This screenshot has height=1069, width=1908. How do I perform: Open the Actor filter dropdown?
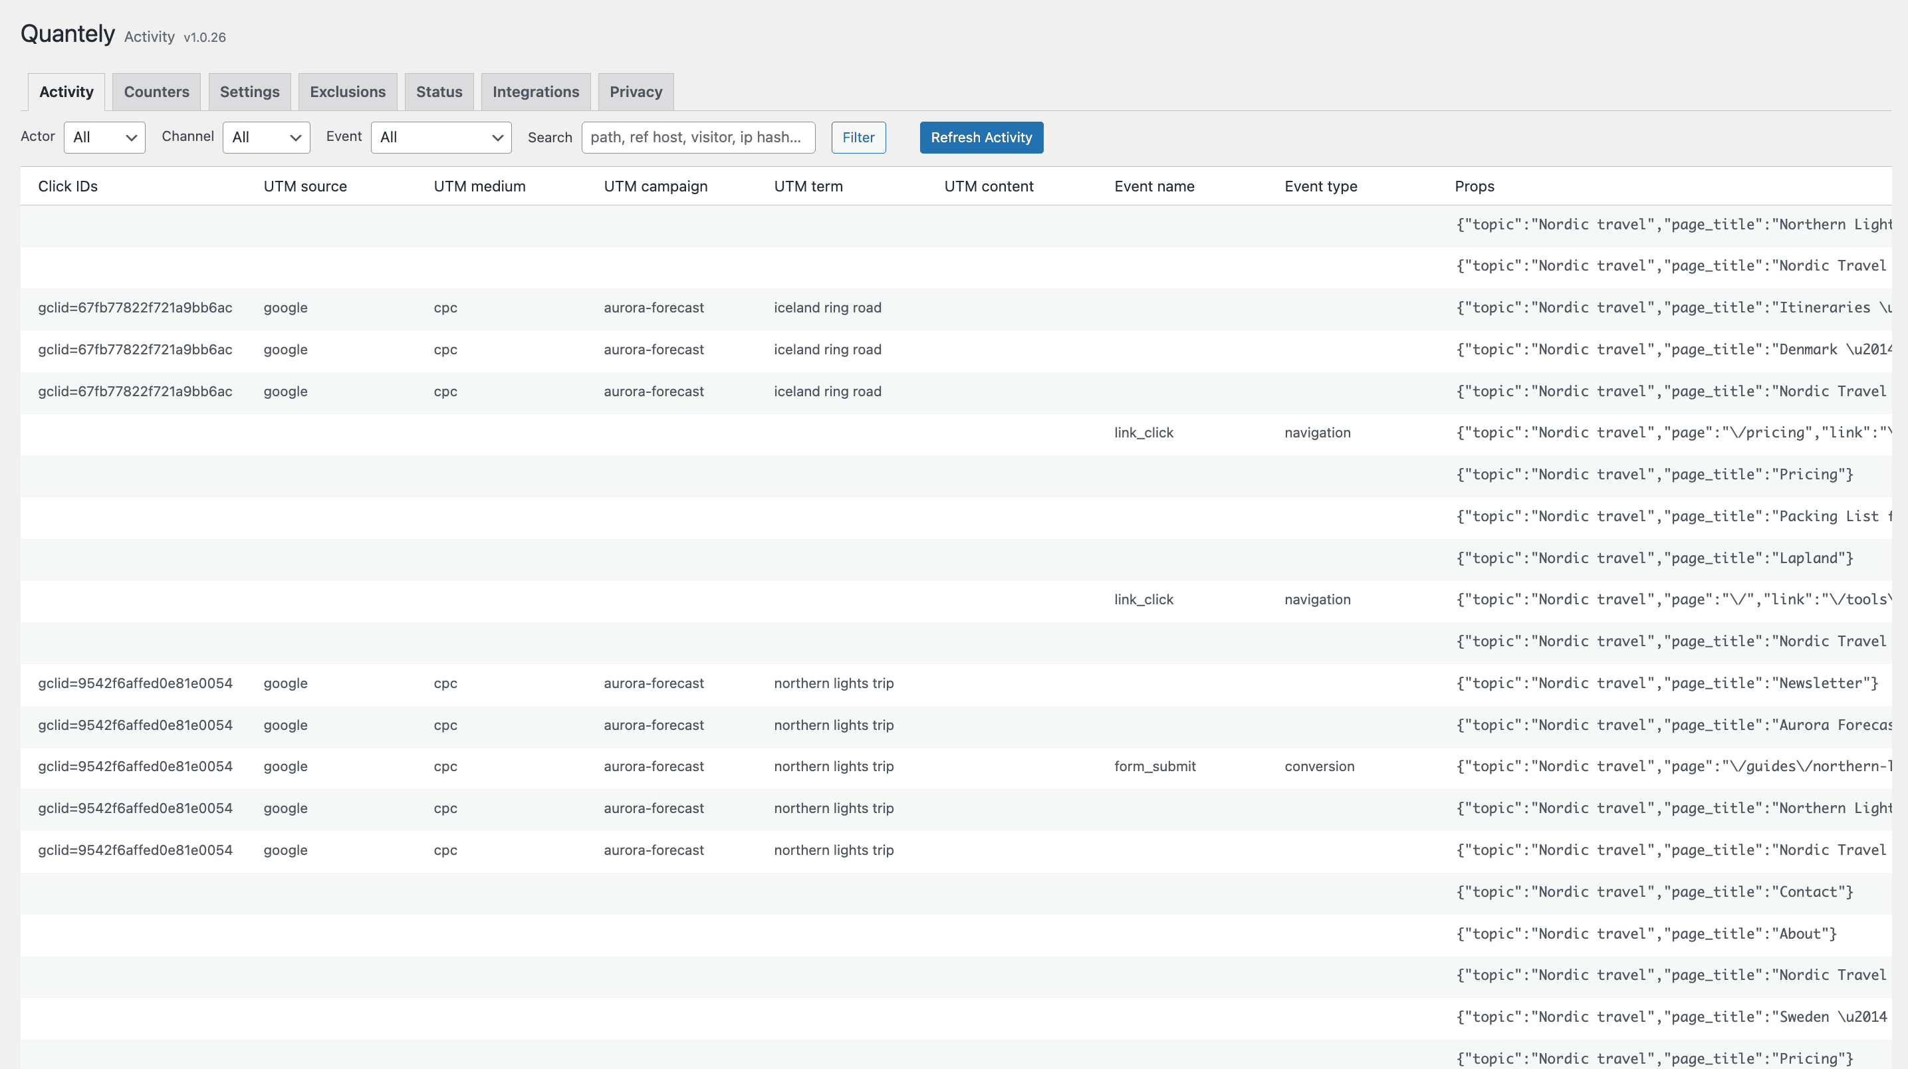tap(104, 137)
